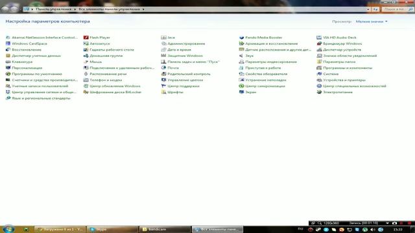The height and width of the screenshot is (233, 415).
Task: Open Архивация и восстановление
Action: [x=271, y=43]
